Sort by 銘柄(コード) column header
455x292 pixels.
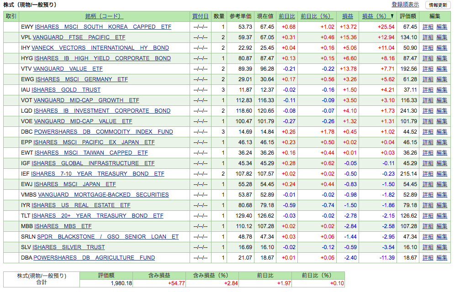(104, 16)
